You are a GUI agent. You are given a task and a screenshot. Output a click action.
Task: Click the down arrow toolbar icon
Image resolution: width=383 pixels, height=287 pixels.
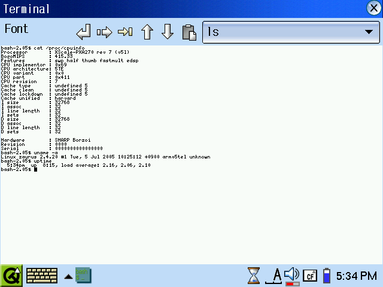tap(168, 32)
